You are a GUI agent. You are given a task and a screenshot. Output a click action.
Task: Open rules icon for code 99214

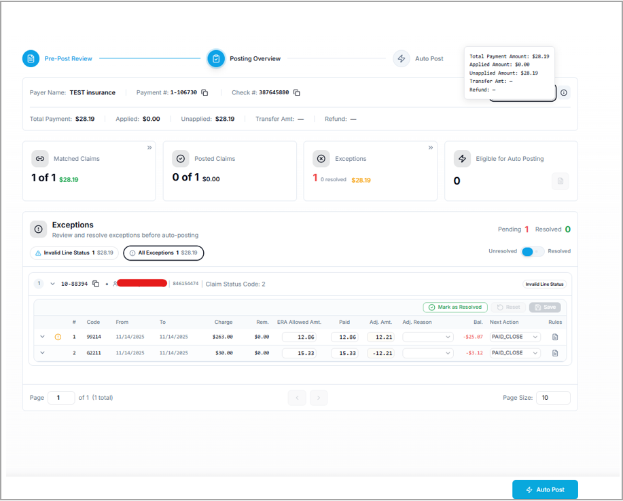click(555, 337)
